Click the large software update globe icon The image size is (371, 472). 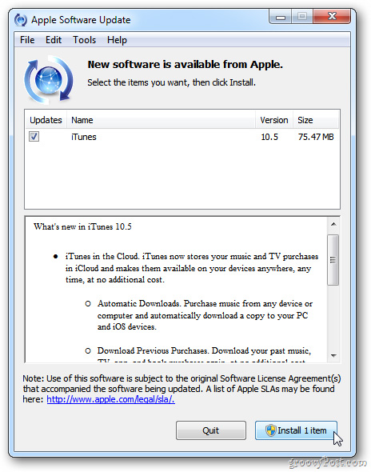point(49,80)
